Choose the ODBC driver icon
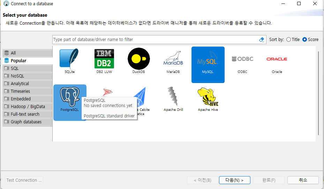324x189 pixels. (242, 59)
